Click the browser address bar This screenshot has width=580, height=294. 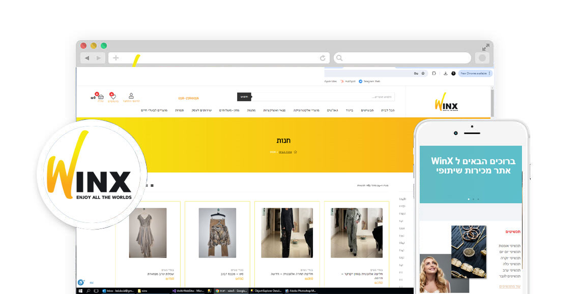click(x=219, y=58)
